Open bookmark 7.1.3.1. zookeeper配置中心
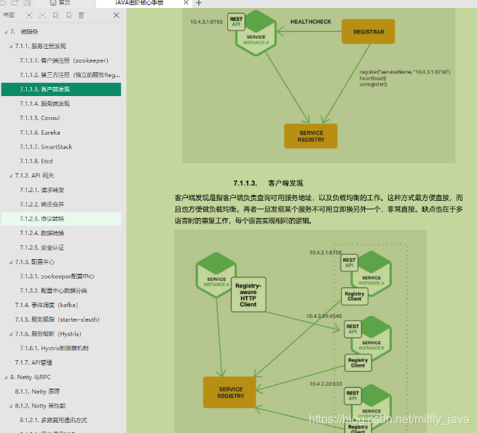Viewport: 477px width, 433px height. (57, 277)
